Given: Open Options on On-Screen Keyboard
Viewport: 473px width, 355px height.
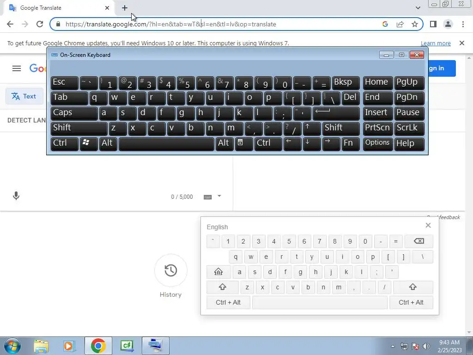Looking at the screenshot, I should pos(378,144).
